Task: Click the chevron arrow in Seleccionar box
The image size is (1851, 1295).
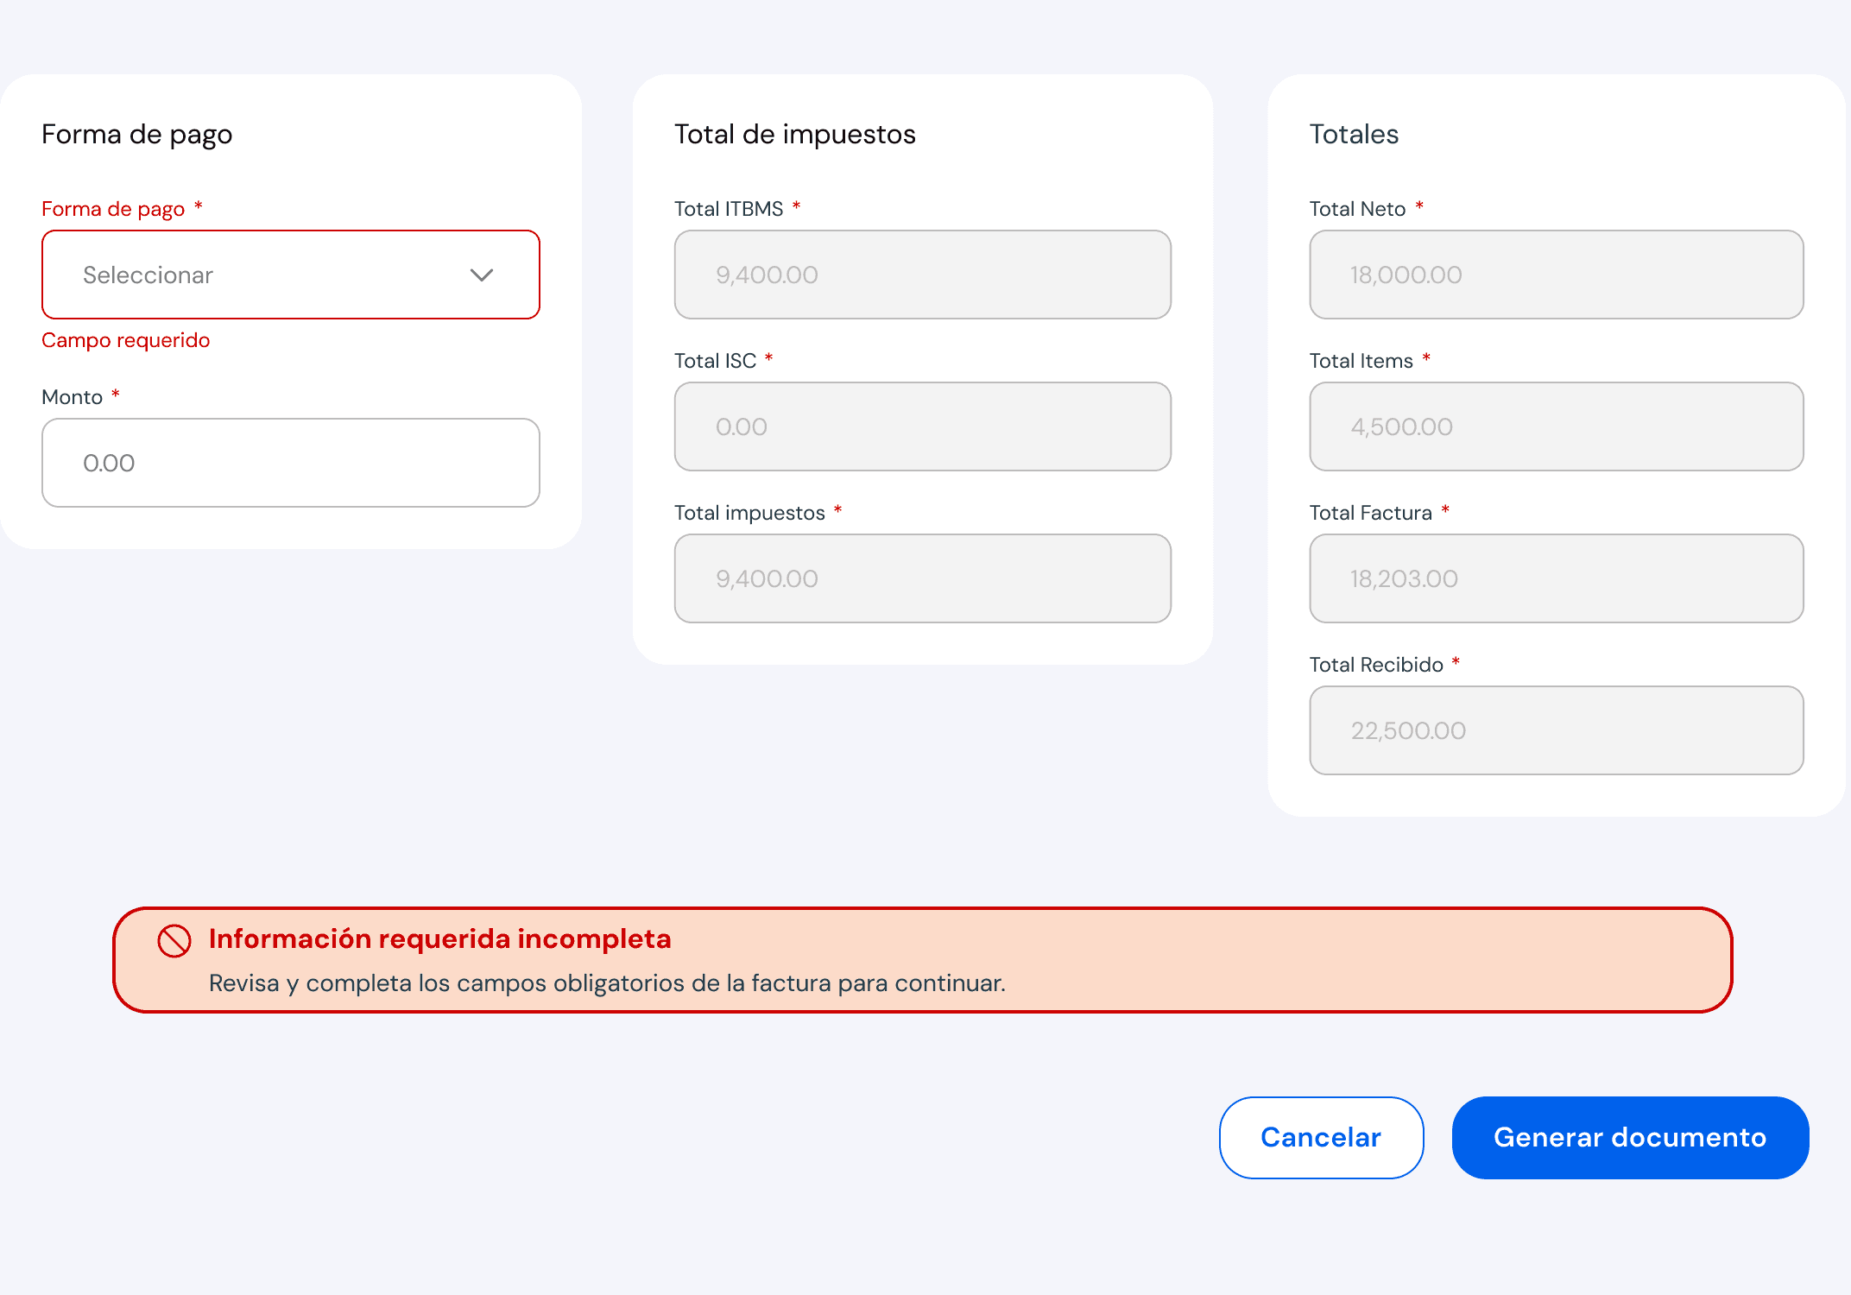Action: coord(481,275)
